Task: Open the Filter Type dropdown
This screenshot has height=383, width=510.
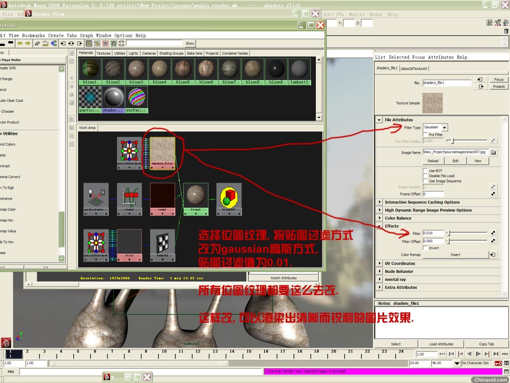Action: (x=435, y=127)
